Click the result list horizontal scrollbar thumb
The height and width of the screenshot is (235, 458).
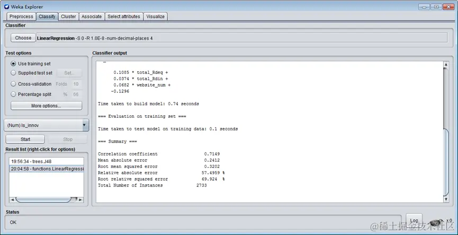pyautogui.click(x=43, y=200)
